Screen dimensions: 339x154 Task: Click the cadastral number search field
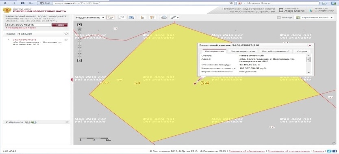(x=28, y=25)
